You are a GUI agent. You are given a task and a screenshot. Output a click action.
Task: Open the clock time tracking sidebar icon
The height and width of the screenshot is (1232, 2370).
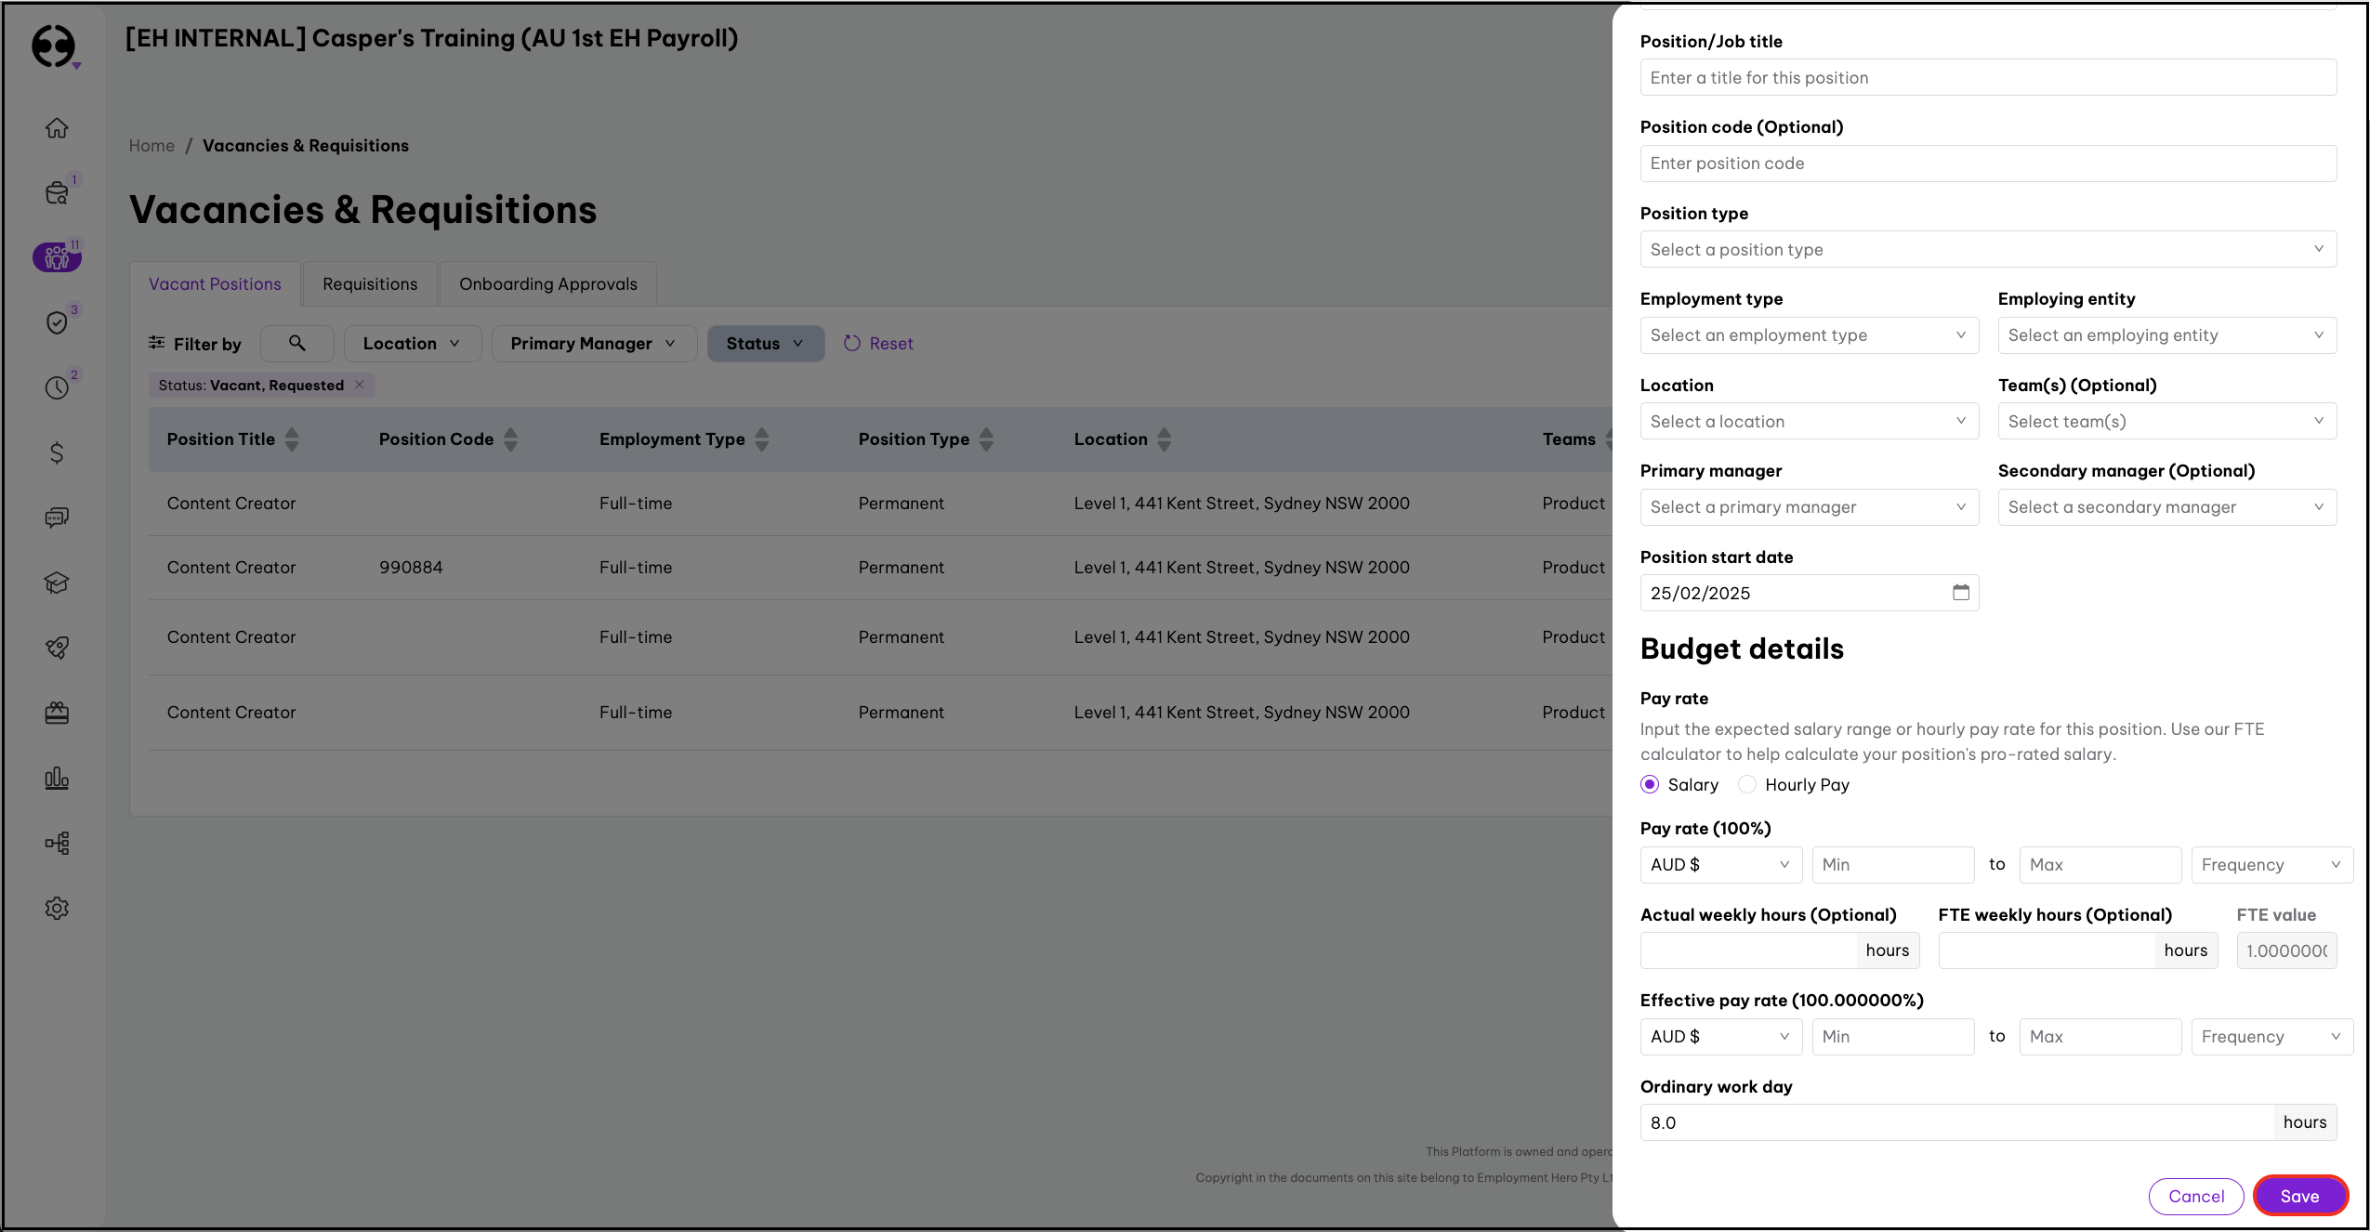[57, 387]
